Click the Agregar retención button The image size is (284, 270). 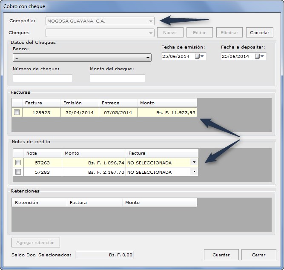coord(36,242)
